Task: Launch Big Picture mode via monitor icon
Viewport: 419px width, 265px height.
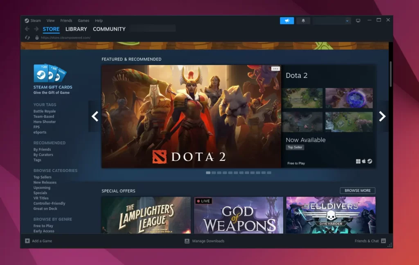Action: [358, 20]
